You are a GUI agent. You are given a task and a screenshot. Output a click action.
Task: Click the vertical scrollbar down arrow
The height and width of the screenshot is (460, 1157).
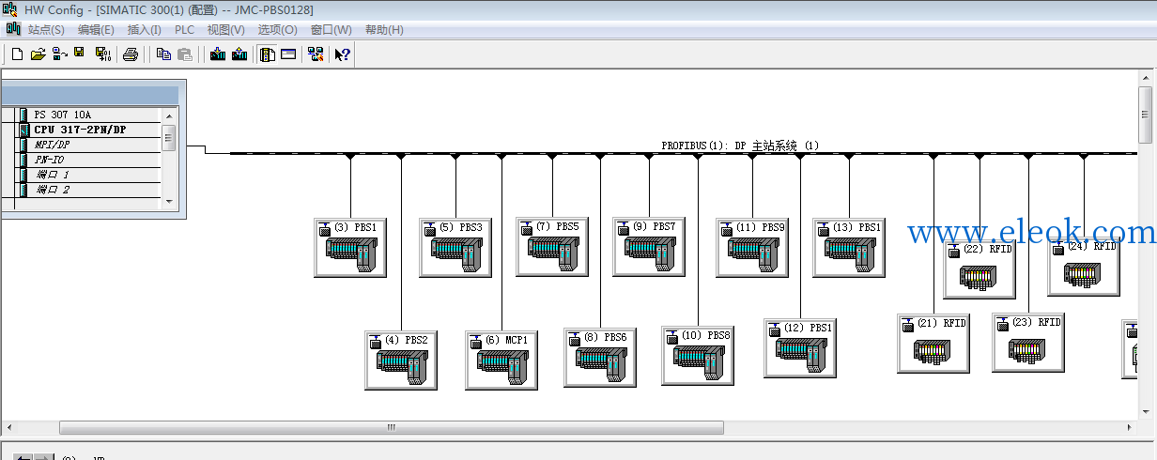pyautogui.click(x=1146, y=411)
